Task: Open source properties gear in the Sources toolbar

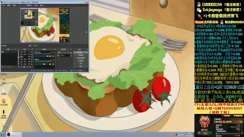Action: coord(24,67)
